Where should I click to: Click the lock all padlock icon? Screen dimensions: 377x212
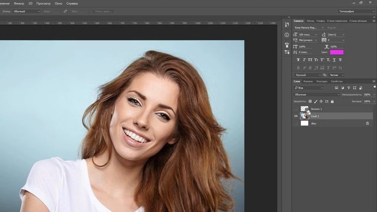pos(332,101)
